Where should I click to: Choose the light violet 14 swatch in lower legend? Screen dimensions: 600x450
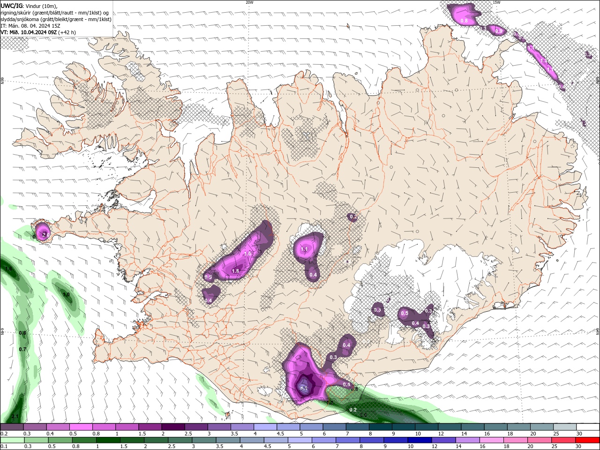[468, 440]
